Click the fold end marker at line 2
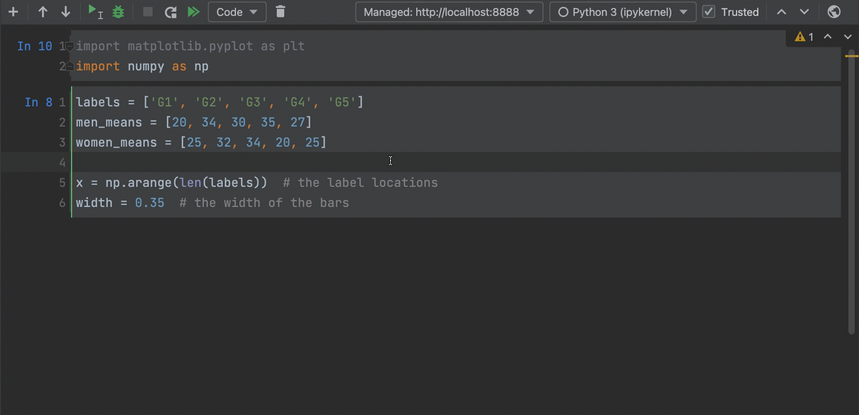 point(69,66)
